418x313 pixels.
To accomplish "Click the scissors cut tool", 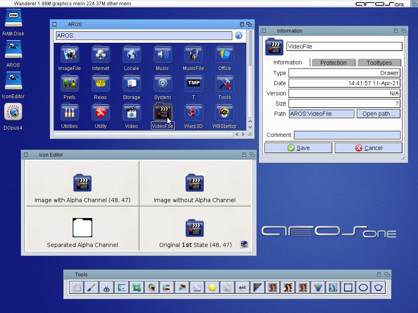I will [107, 288].
